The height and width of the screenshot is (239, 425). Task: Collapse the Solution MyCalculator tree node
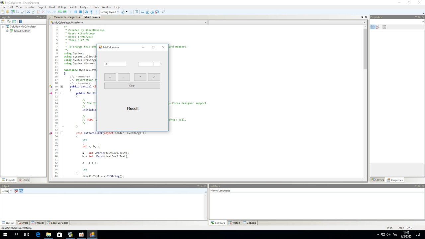click(3, 27)
